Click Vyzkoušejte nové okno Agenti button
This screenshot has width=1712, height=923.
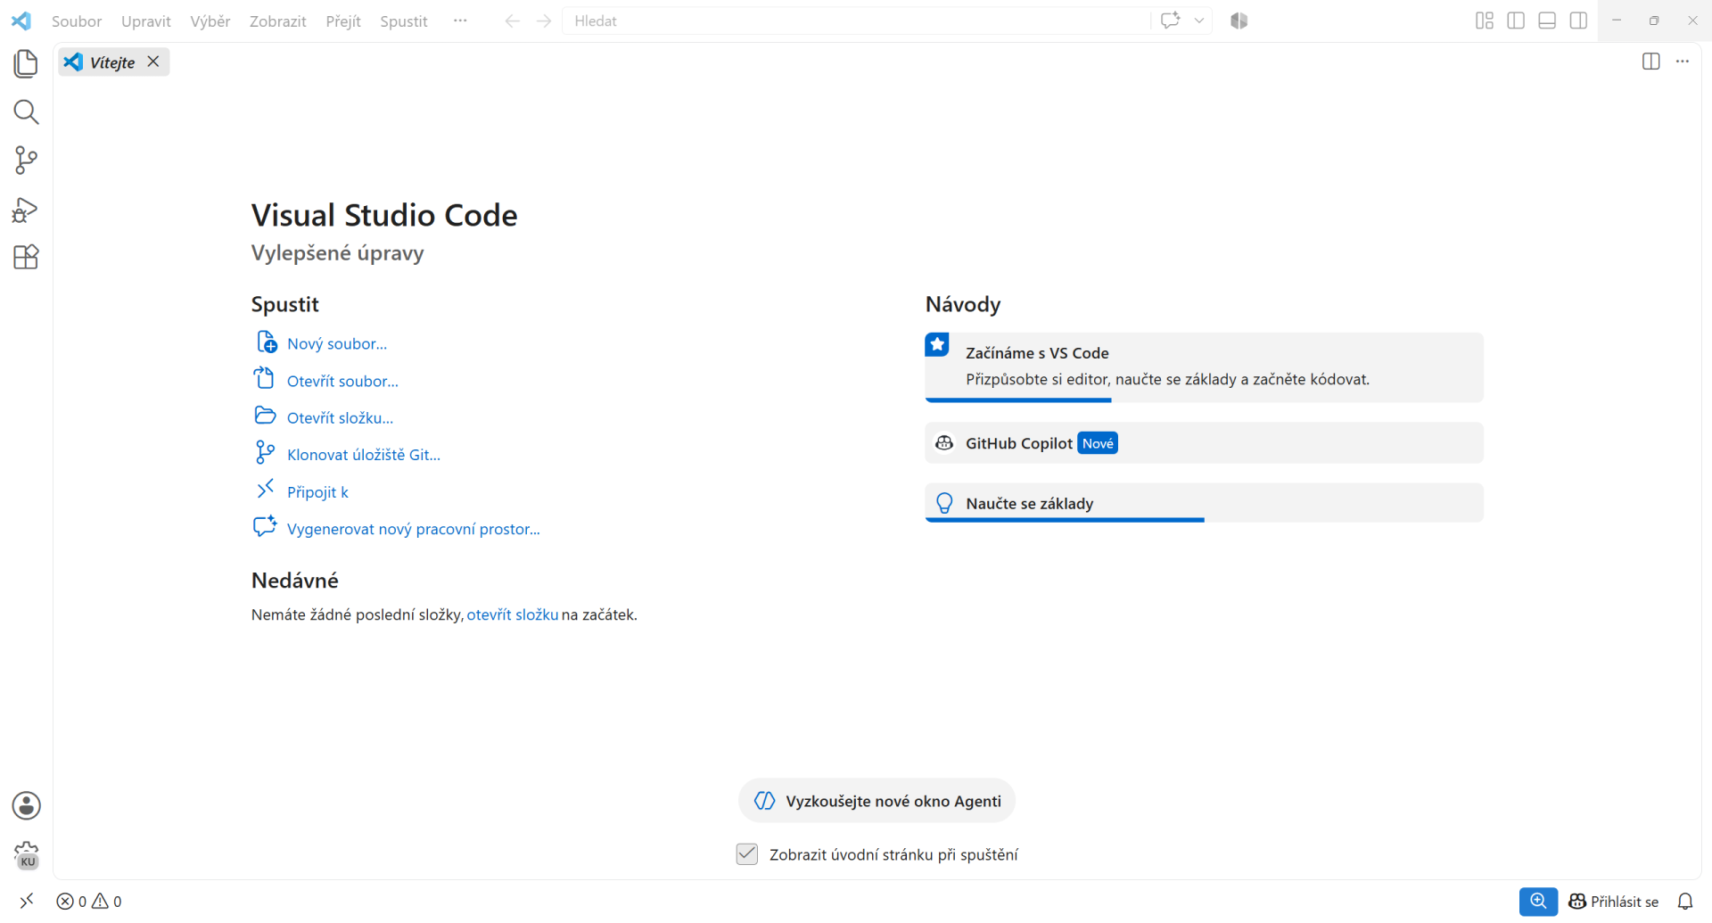[x=877, y=801]
